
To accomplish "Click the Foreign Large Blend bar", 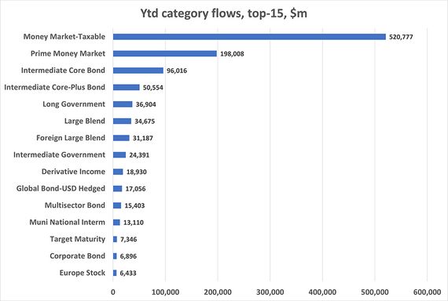I will point(121,138).
